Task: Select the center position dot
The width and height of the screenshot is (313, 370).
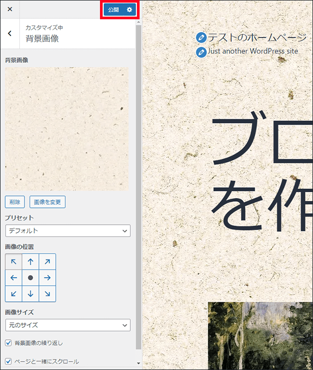Action: pyautogui.click(x=30, y=278)
